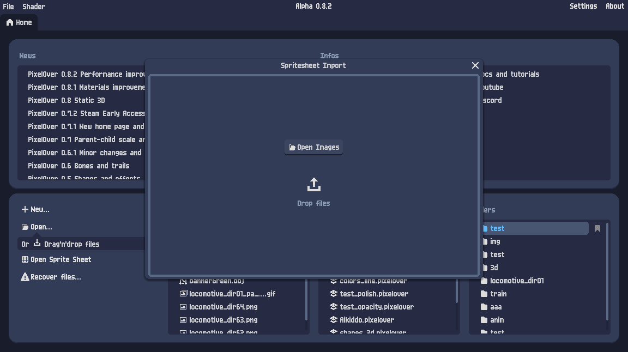Click Recover files...
The image size is (628, 352).
[x=51, y=277]
